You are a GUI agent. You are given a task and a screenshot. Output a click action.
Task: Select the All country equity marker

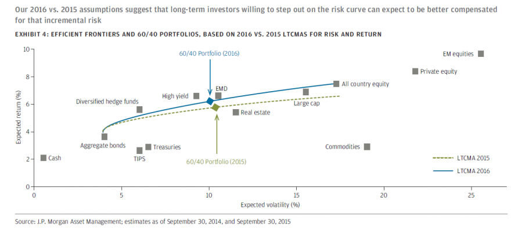pyautogui.click(x=336, y=84)
